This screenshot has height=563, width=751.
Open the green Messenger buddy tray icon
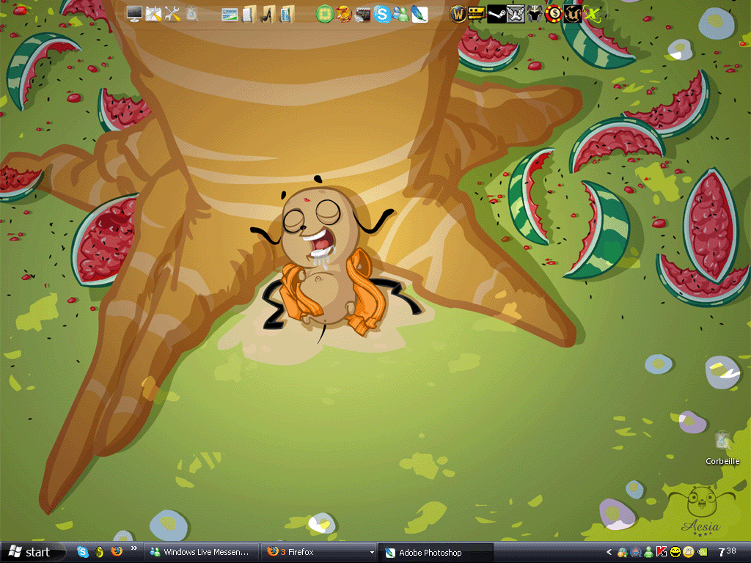(x=648, y=553)
